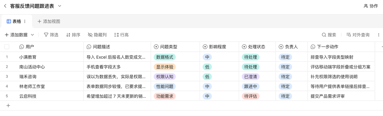Click the 手机查看字段太多 description cell

click(x=117, y=67)
